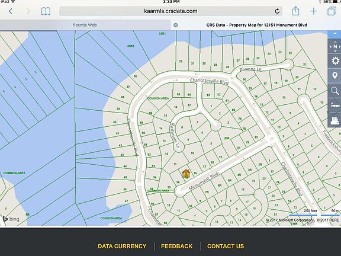The width and height of the screenshot is (341, 256).
Task: Open the Contact Us link
Action: tap(226, 246)
